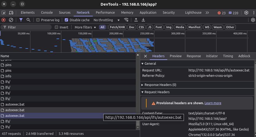Filter by WS requests

click(207, 27)
